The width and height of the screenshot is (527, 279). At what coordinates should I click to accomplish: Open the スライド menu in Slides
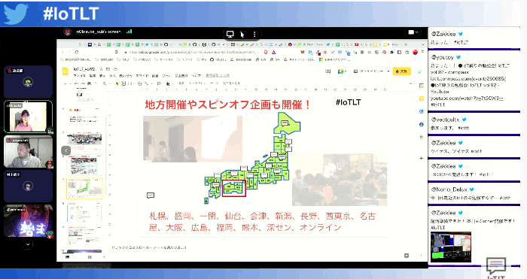142,76
